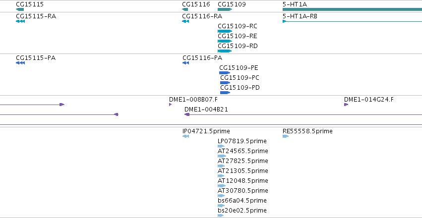Click the AT12048.5prime label text

[x=243, y=181]
